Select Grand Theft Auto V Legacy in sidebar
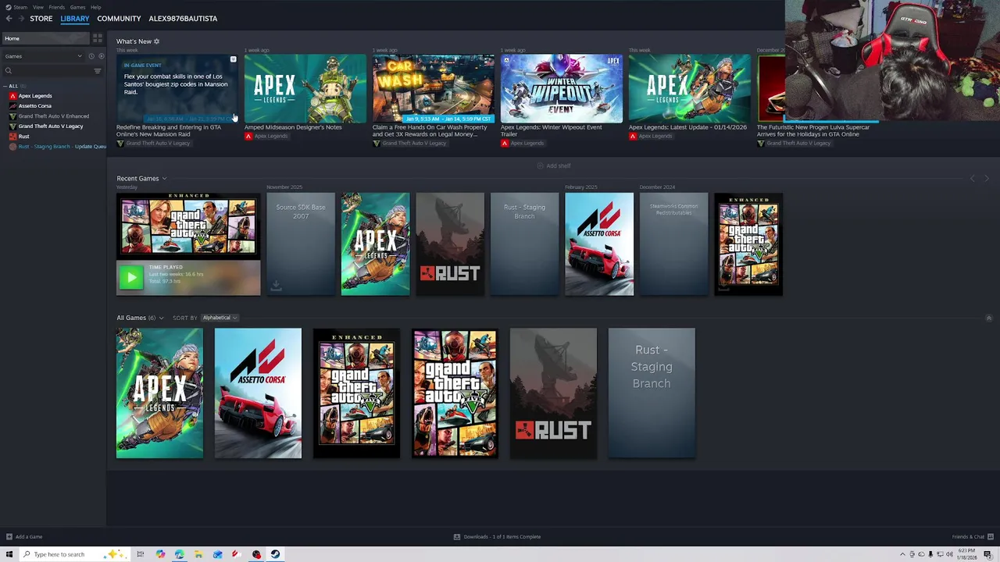Screen dimensions: 1000x562 [x=50, y=126]
